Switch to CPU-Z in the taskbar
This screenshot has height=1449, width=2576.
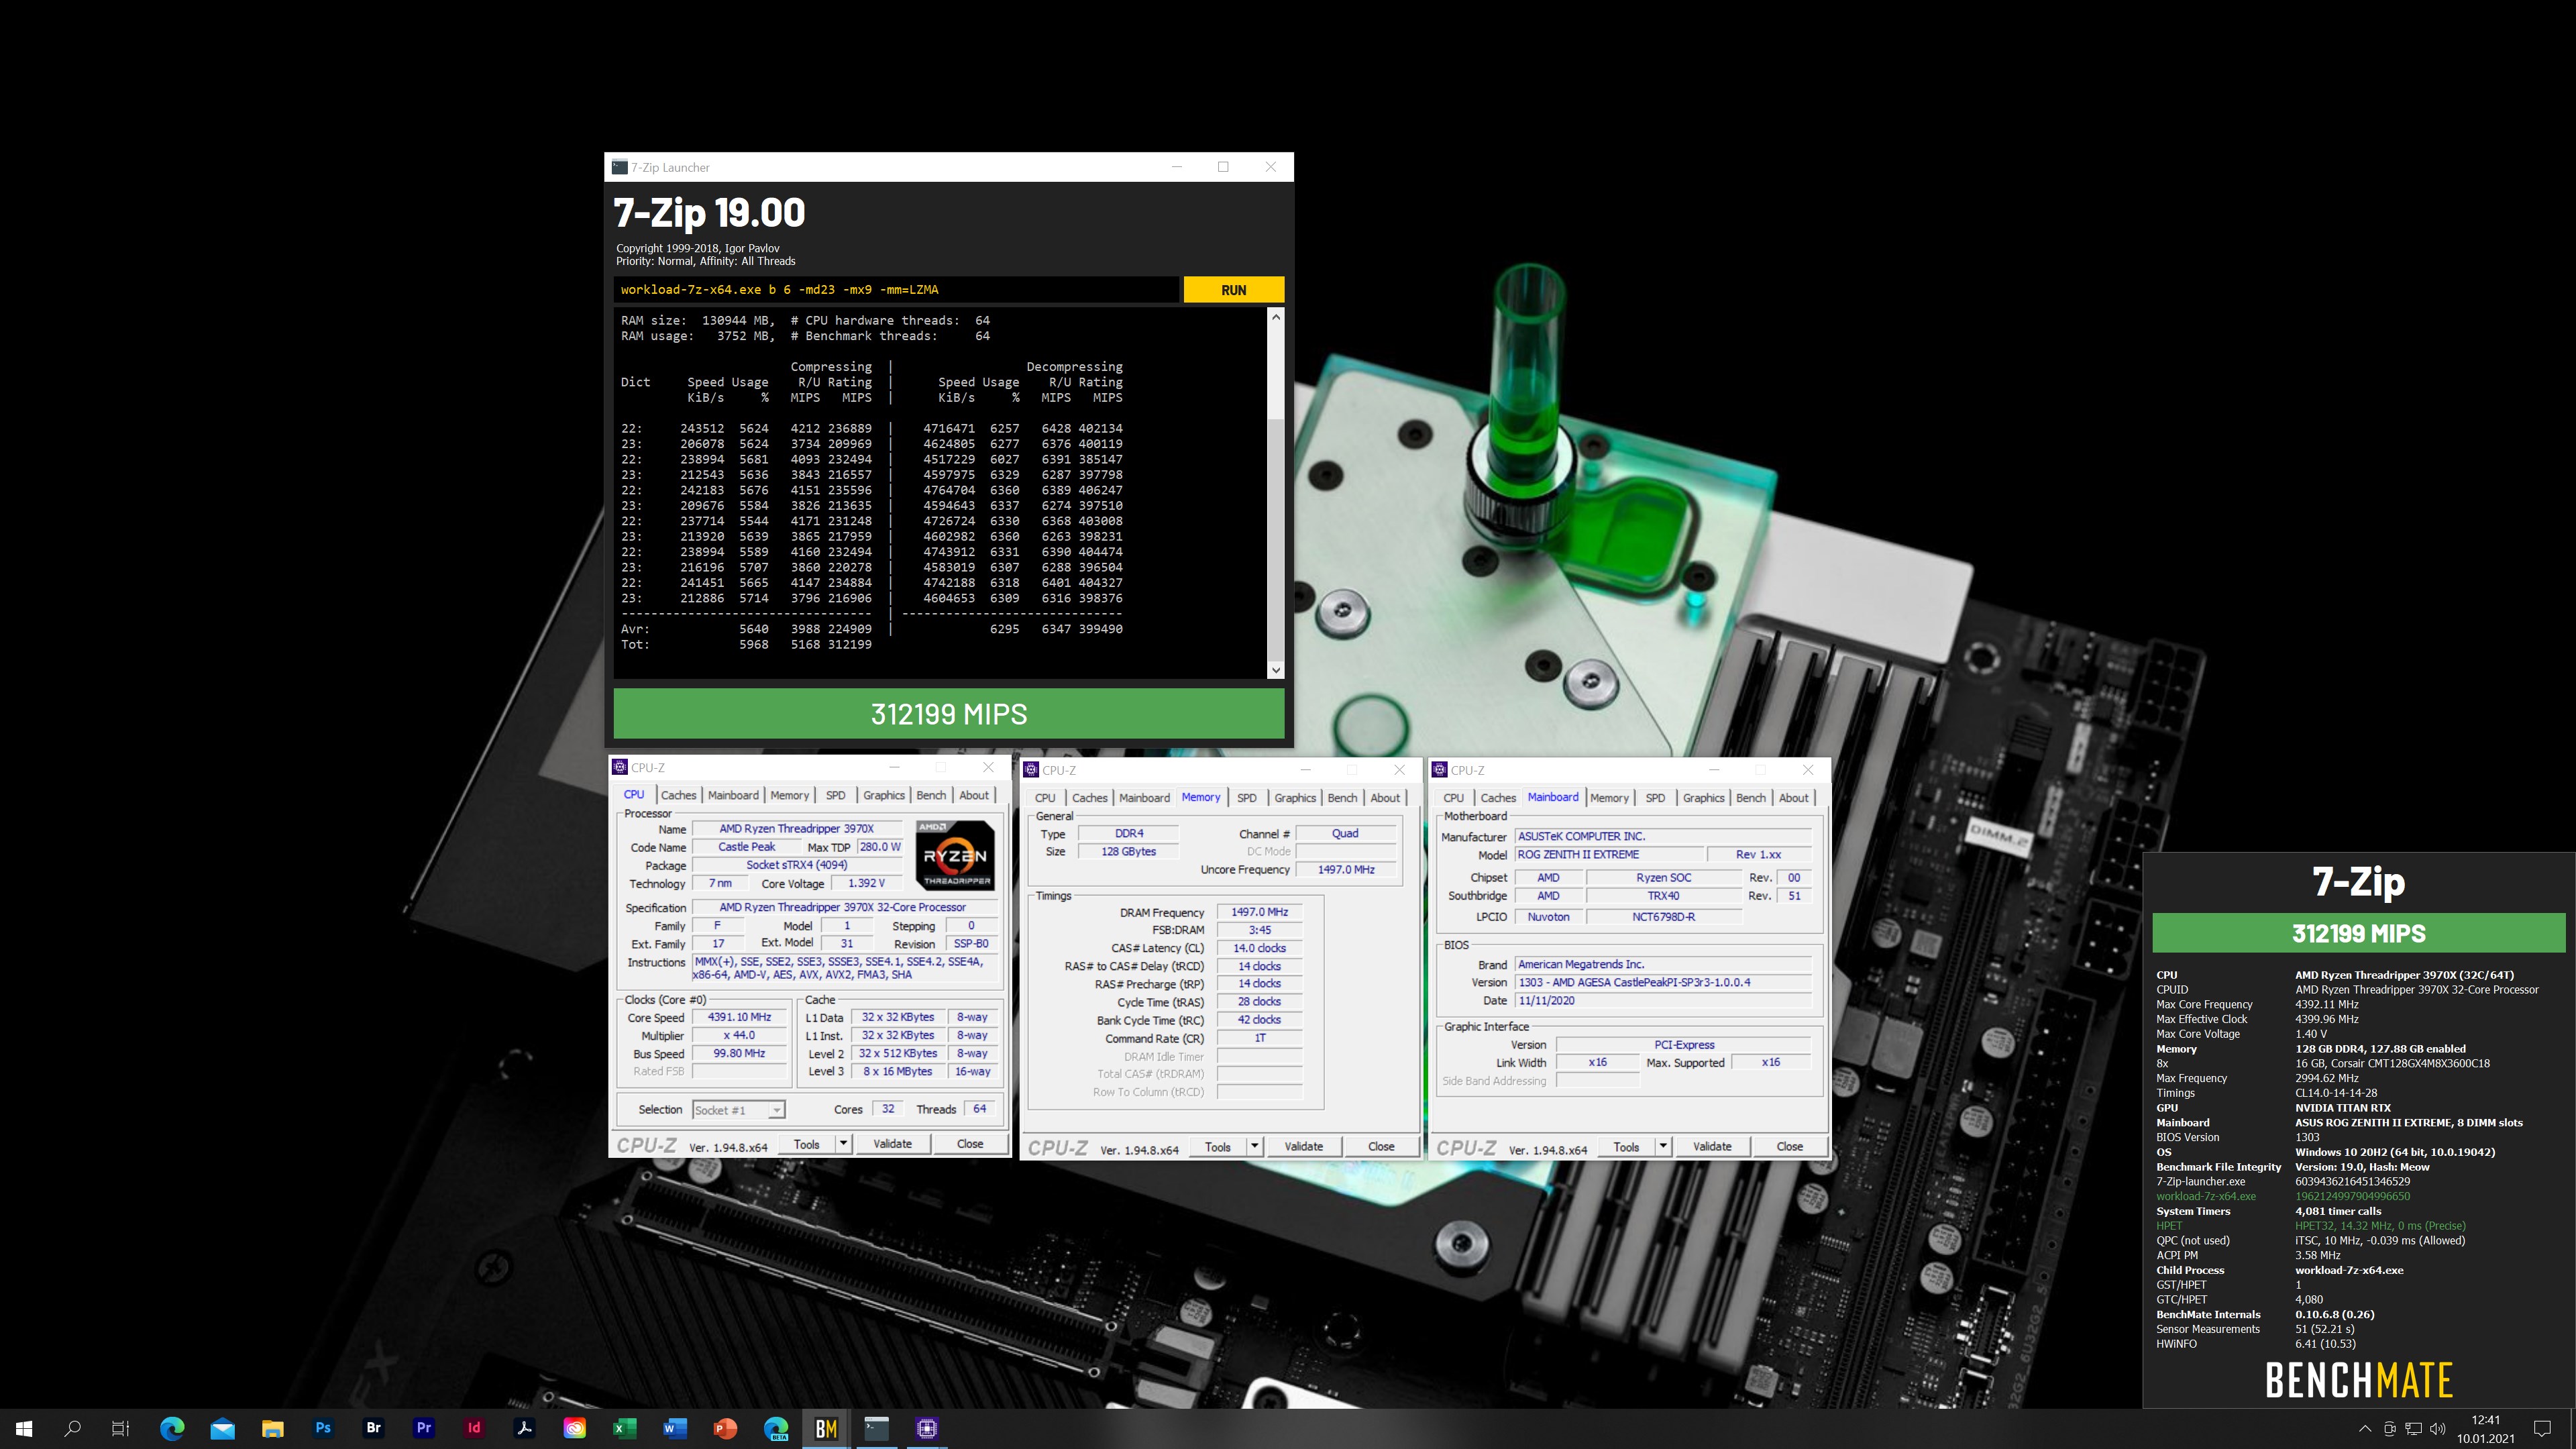pos(927,1428)
